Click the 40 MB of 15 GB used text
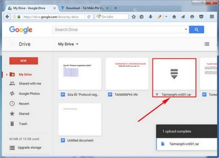219x158 pixels. [24, 139]
